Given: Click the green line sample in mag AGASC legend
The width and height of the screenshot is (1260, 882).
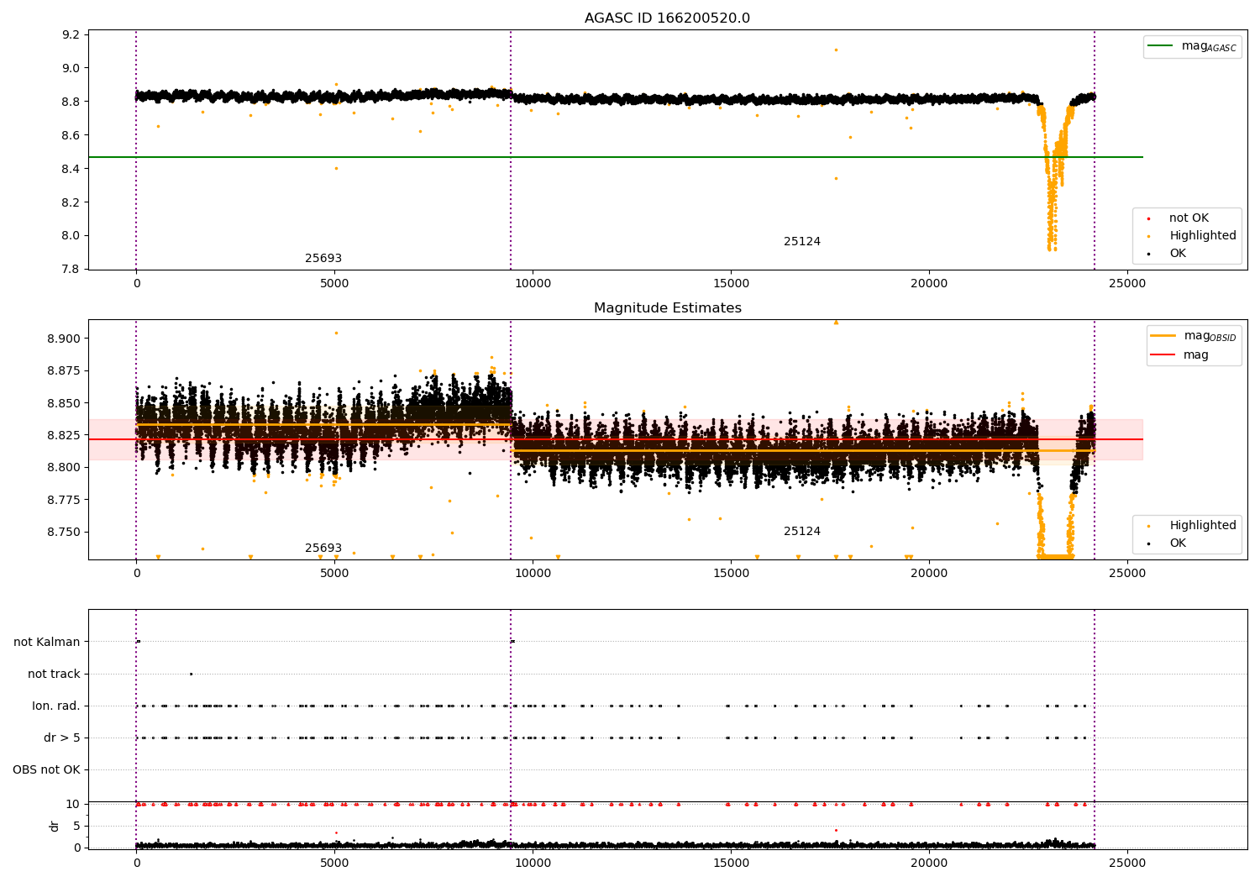Looking at the screenshot, I should [1161, 46].
